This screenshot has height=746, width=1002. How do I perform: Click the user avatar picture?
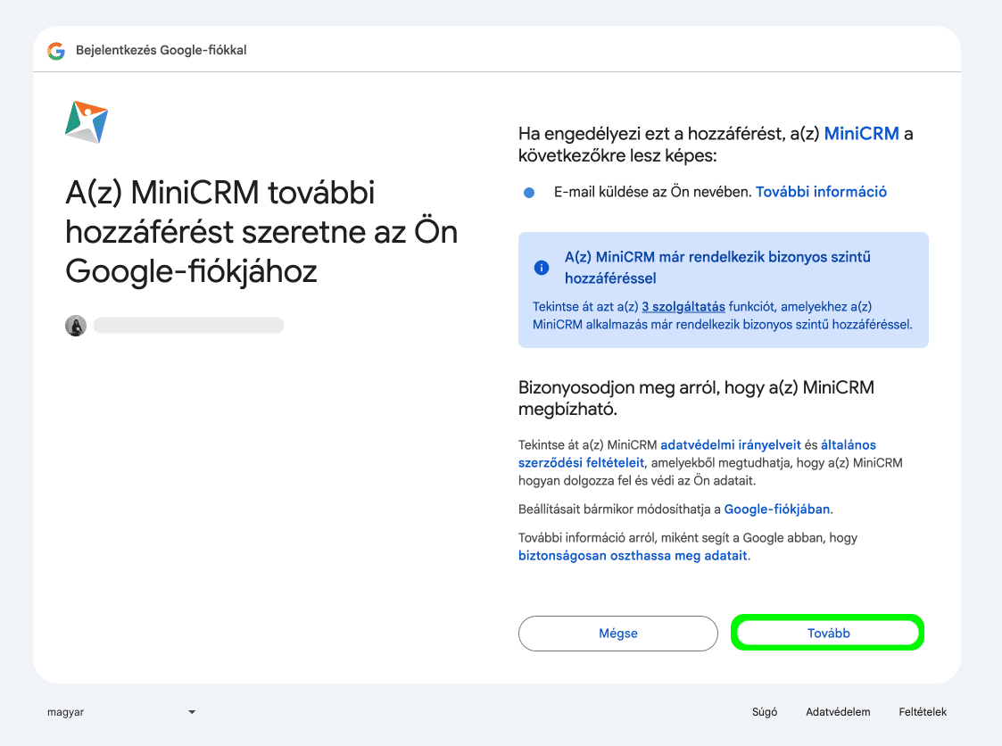point(76,326)
